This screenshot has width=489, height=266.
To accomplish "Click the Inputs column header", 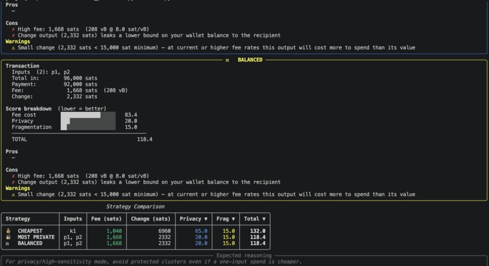I will 73,219.
